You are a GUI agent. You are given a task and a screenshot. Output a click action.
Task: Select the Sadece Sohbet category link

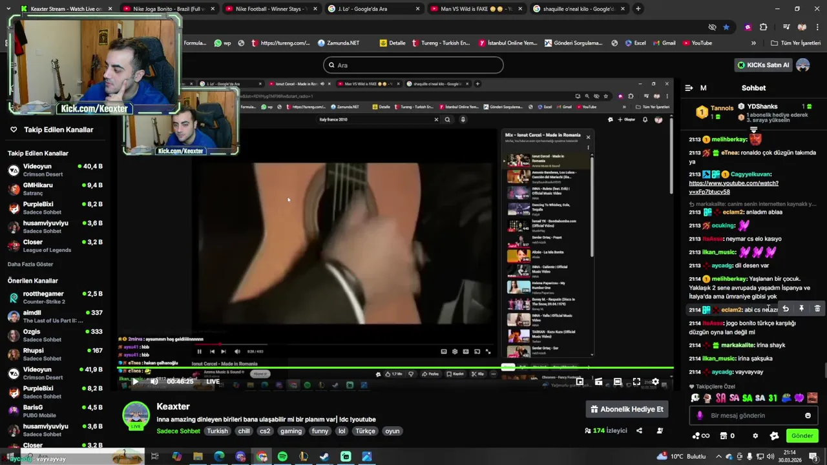[178, 431]
